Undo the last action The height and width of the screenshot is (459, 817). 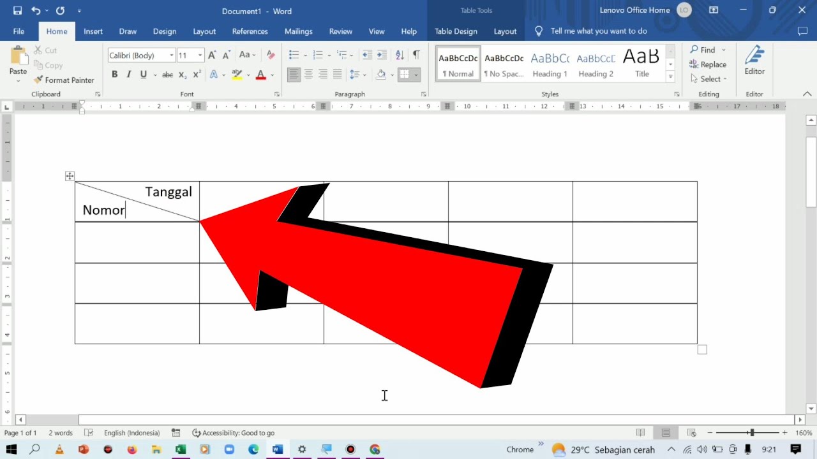[x=36, y=11]
